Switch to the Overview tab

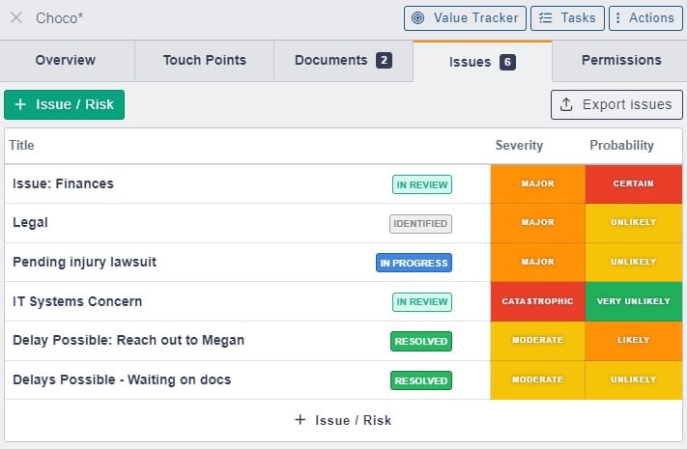click(x=66, y=60)
